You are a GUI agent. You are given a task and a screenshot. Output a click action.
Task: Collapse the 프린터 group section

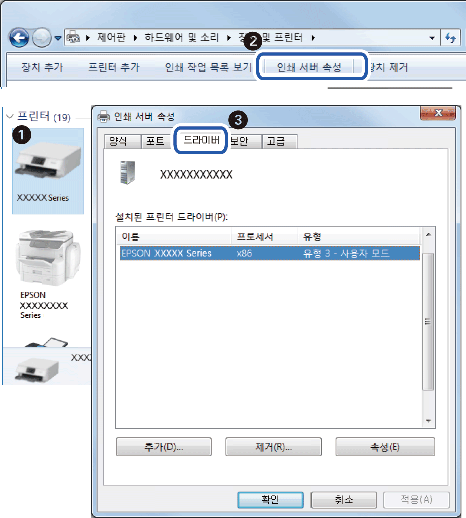tap(10, 117)
